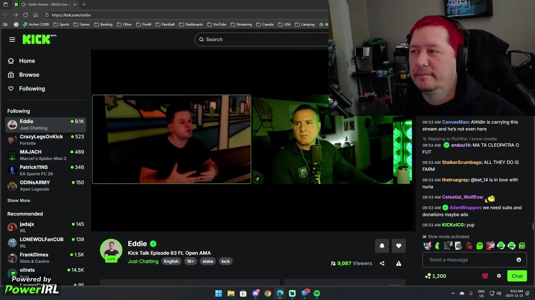This screenshot has width=535, height=300.
Task: Click the browser forward arrow
Action: point(15,15)
